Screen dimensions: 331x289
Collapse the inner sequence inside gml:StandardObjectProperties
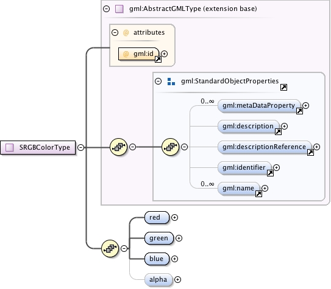coord(184,147)
